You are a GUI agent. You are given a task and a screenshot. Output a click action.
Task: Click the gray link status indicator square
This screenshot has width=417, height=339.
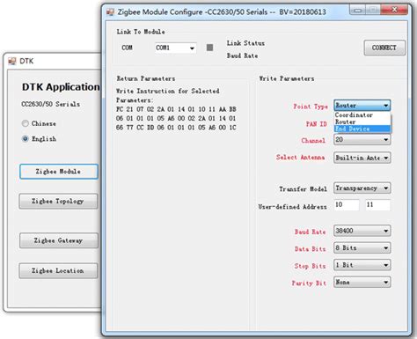click(209, 48)
